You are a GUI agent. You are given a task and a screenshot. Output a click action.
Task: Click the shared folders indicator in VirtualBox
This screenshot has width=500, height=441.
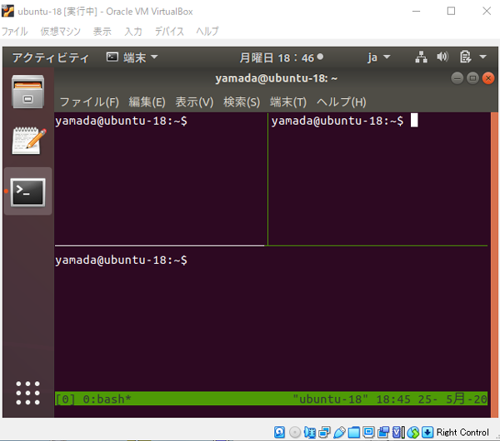click(354, 432)
